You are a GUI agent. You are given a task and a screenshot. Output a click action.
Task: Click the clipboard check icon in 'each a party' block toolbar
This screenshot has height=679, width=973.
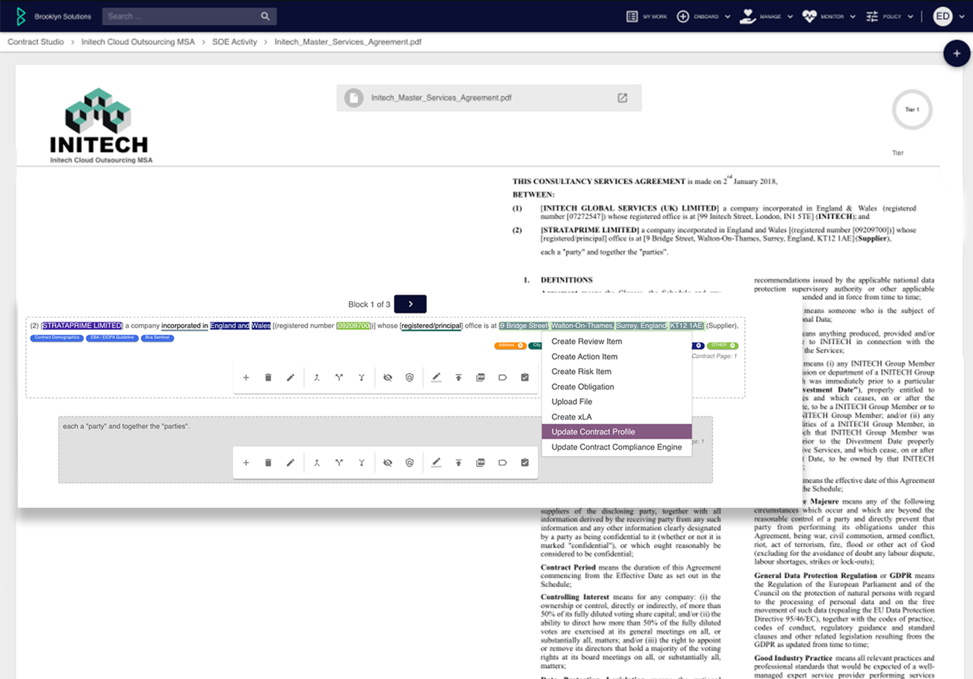tap(525, 463)
